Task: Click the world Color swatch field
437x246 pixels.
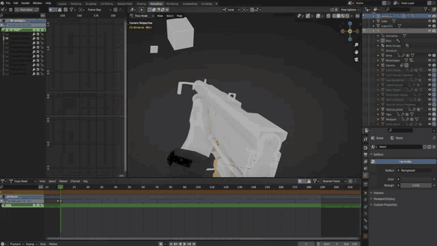Action: pos(416,179)
